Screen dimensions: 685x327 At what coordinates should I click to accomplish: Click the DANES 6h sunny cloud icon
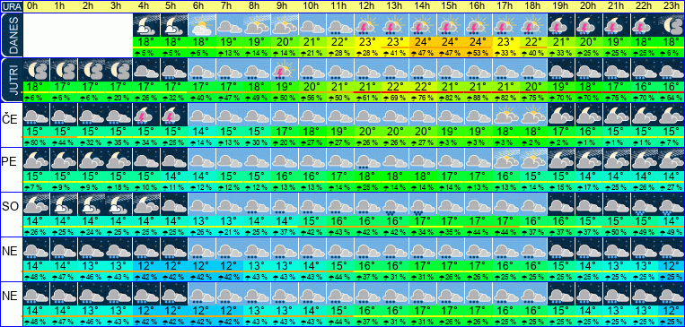pyautogui.click(x=201, y=25)
